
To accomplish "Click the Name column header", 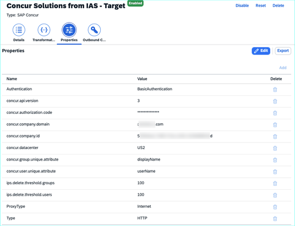I will pos(12,79).
